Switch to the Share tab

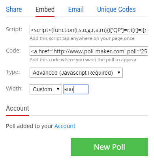point(14,9)
